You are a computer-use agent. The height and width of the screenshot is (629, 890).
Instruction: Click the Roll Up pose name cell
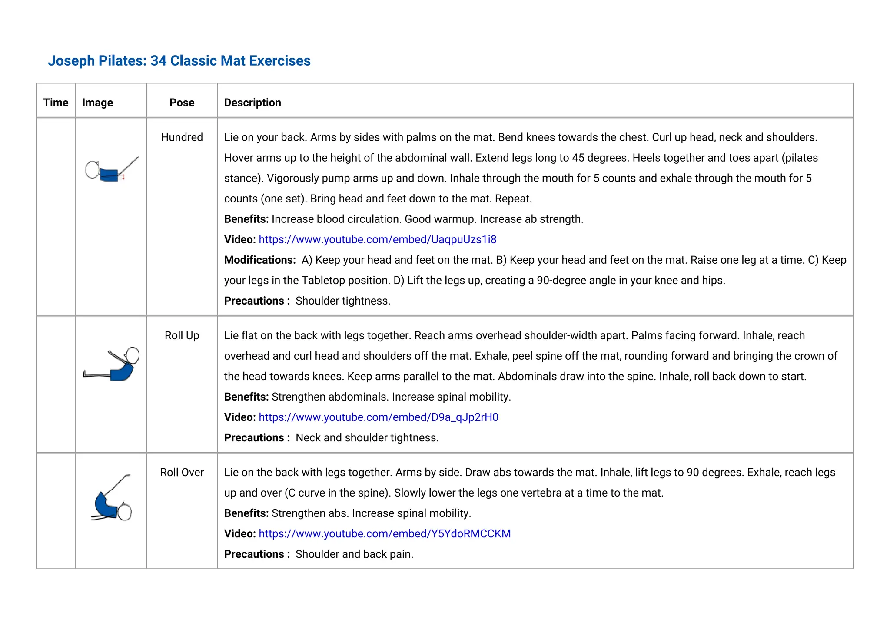pyautogui.click(x=182, y=335)
